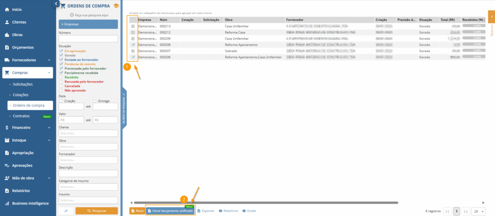Viewport: 495px width, 216px height.
Task: Open the Clientes section icon
Action: [x=7, y=22]
